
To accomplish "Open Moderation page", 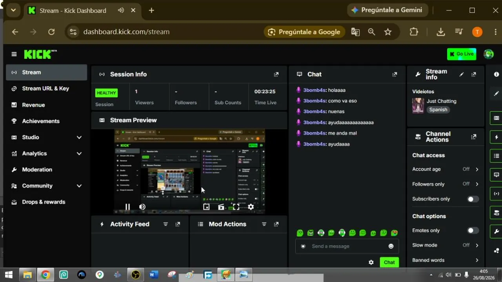I will [46, 170].
